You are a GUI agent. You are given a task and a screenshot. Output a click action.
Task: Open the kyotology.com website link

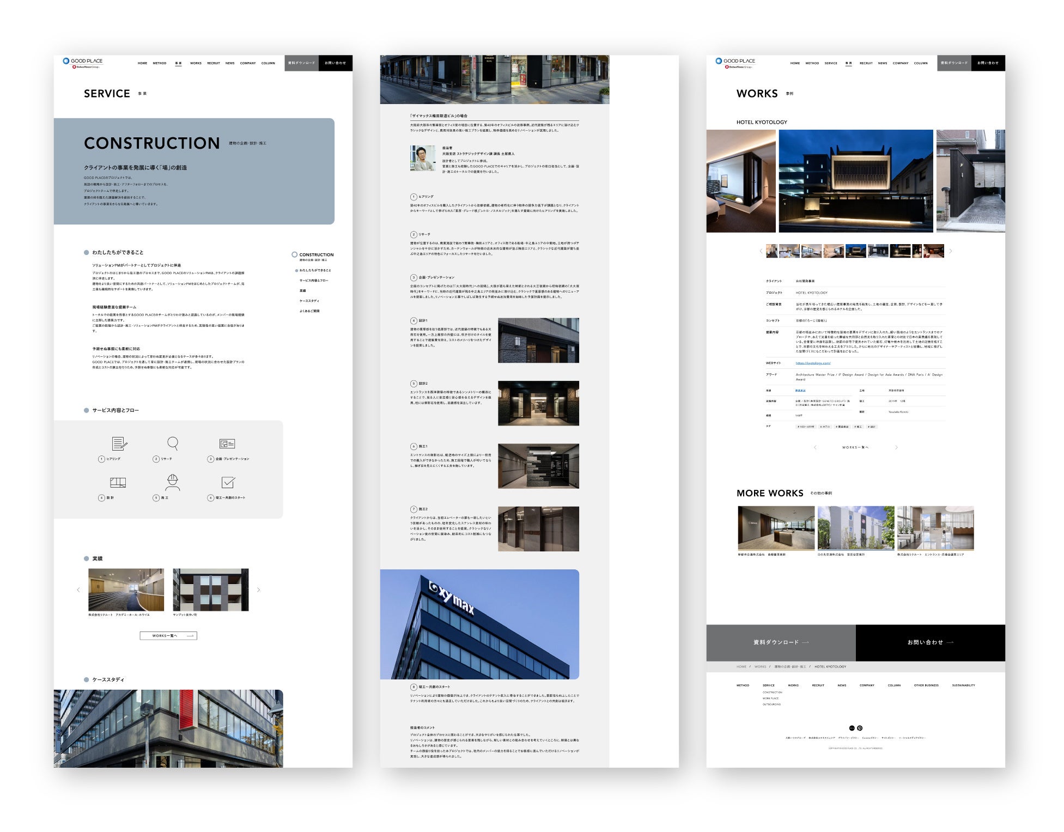[x=813, y=363]
